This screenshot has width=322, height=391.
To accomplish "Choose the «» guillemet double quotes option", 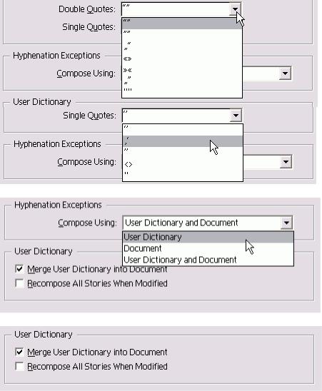I will coord(182,59).
